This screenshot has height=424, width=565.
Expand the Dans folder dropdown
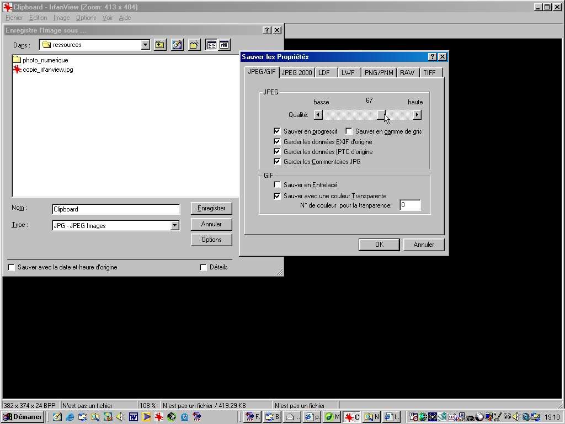[x=145, y=45]
